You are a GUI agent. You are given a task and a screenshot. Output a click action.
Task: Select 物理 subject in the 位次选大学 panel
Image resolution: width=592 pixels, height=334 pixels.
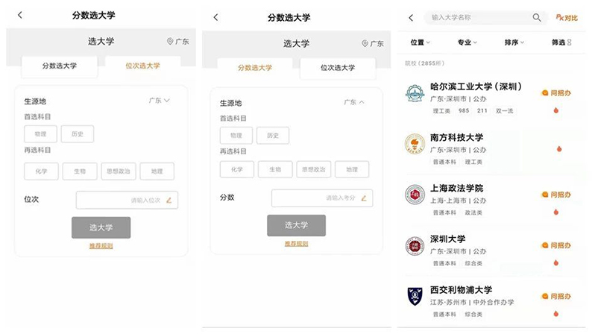(x=40, y=134)
